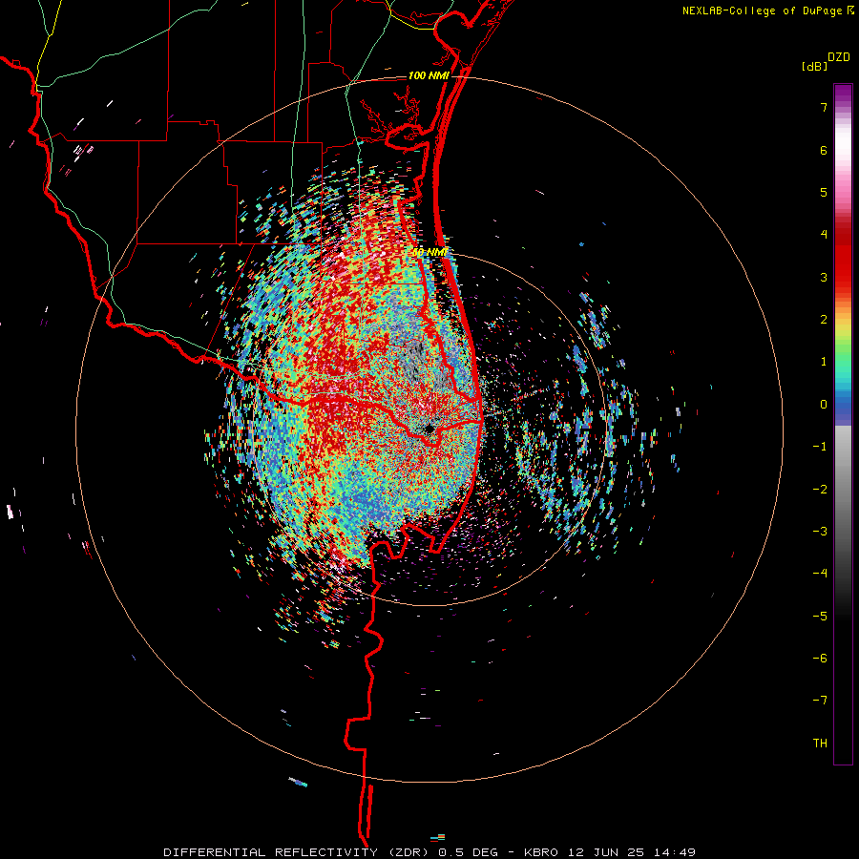Click the 0 value on the color scale
This screenshot has height=859, width=859.
point(824,405)
